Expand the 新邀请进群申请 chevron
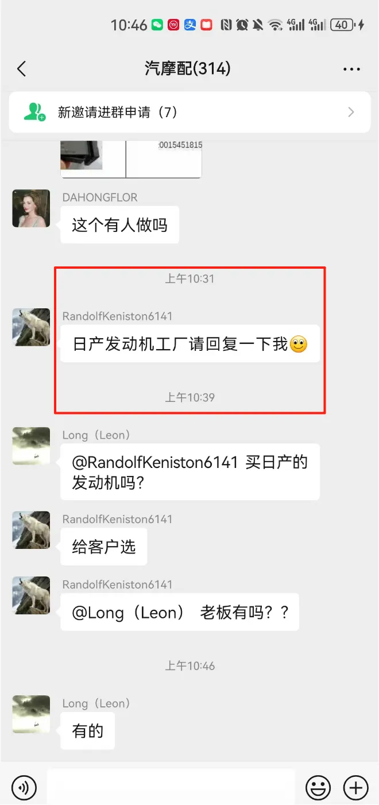This screenshot has height=805, width=379. pos(351,112)
